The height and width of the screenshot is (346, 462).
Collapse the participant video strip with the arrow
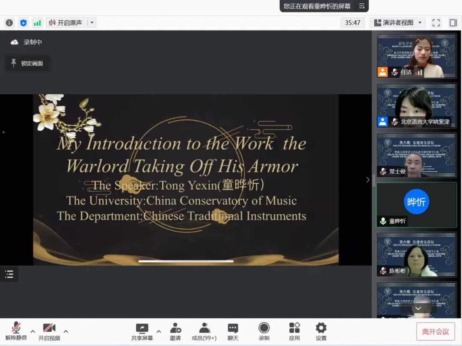(368, 180)
